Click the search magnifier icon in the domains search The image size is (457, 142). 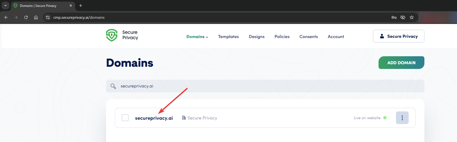tap(113, 86)
